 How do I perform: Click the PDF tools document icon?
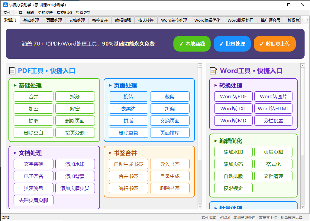click(12, 71)
